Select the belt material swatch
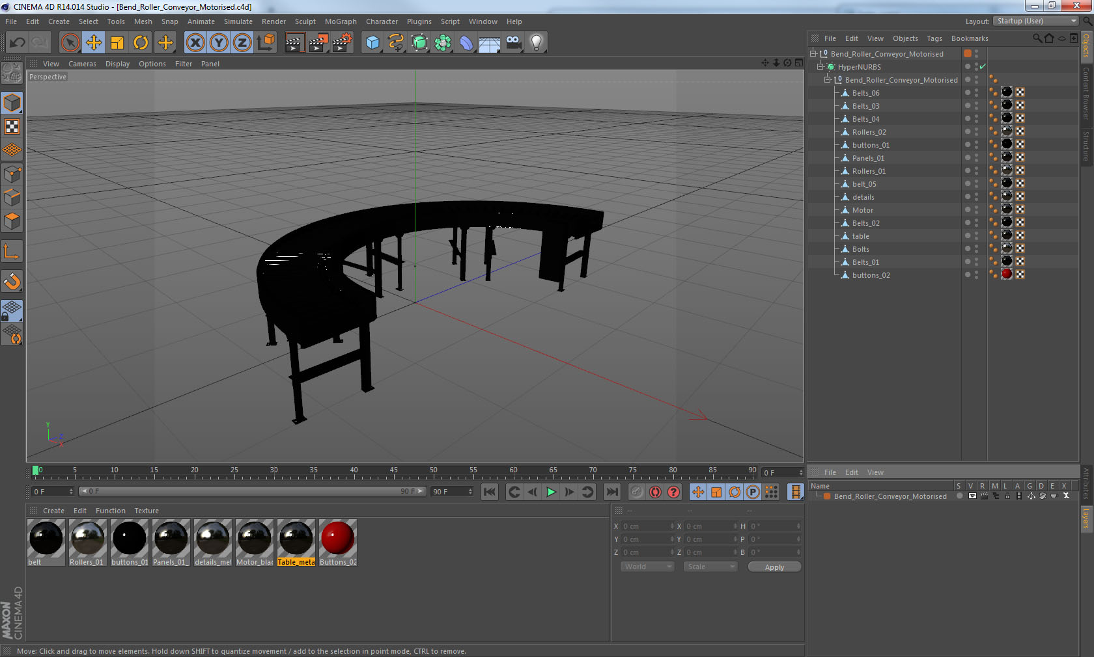 point(46,542)
